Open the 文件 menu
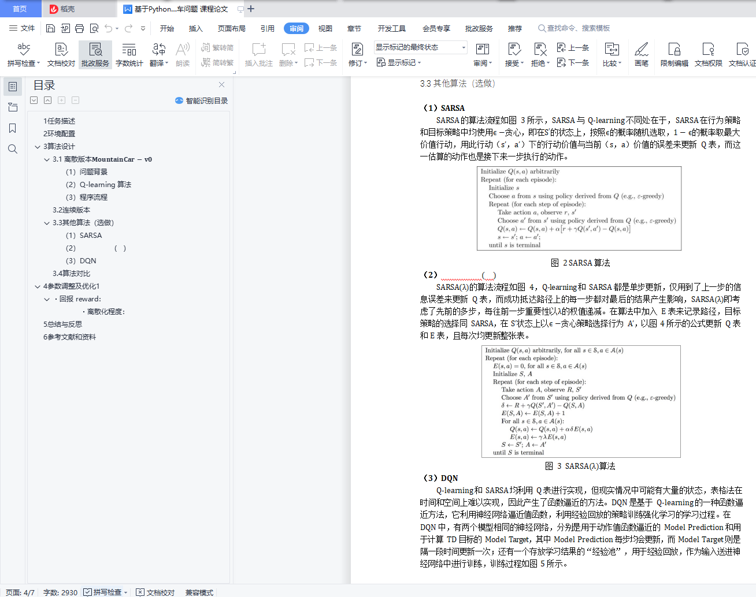The width and height of the screenshot is (756, 597). pyautogui.click(x=22, y=28)
